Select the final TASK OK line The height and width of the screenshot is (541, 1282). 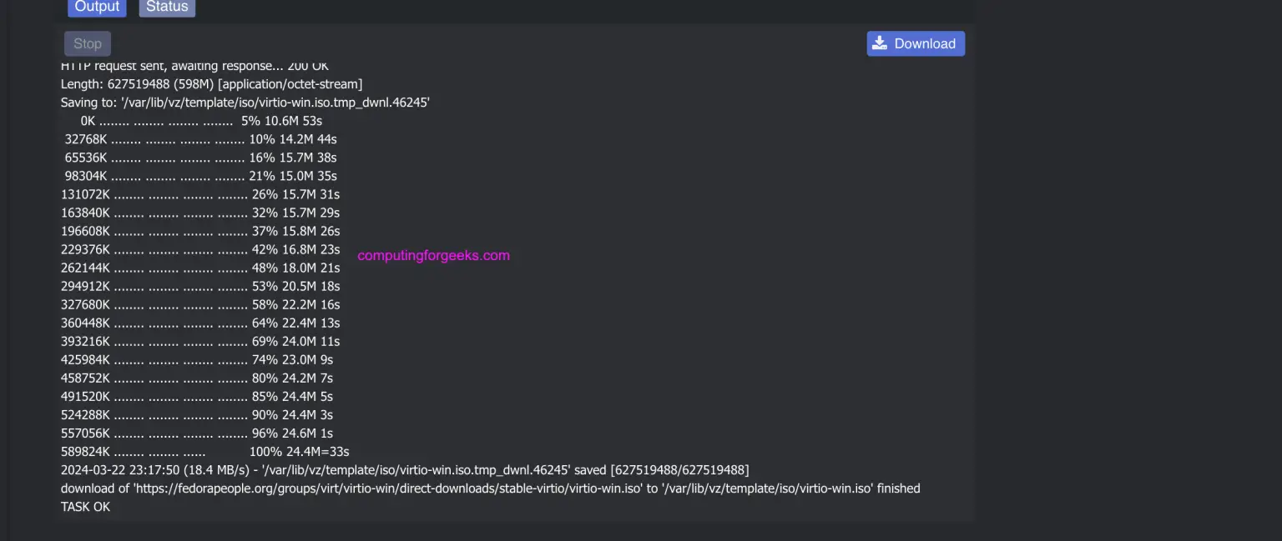tap(85, 507)
